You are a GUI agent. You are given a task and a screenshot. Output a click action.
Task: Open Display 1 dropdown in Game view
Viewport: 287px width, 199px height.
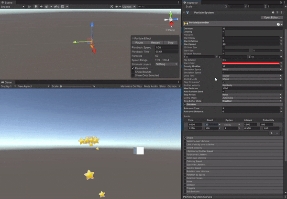pyautogui.click(x=8, y=86)
